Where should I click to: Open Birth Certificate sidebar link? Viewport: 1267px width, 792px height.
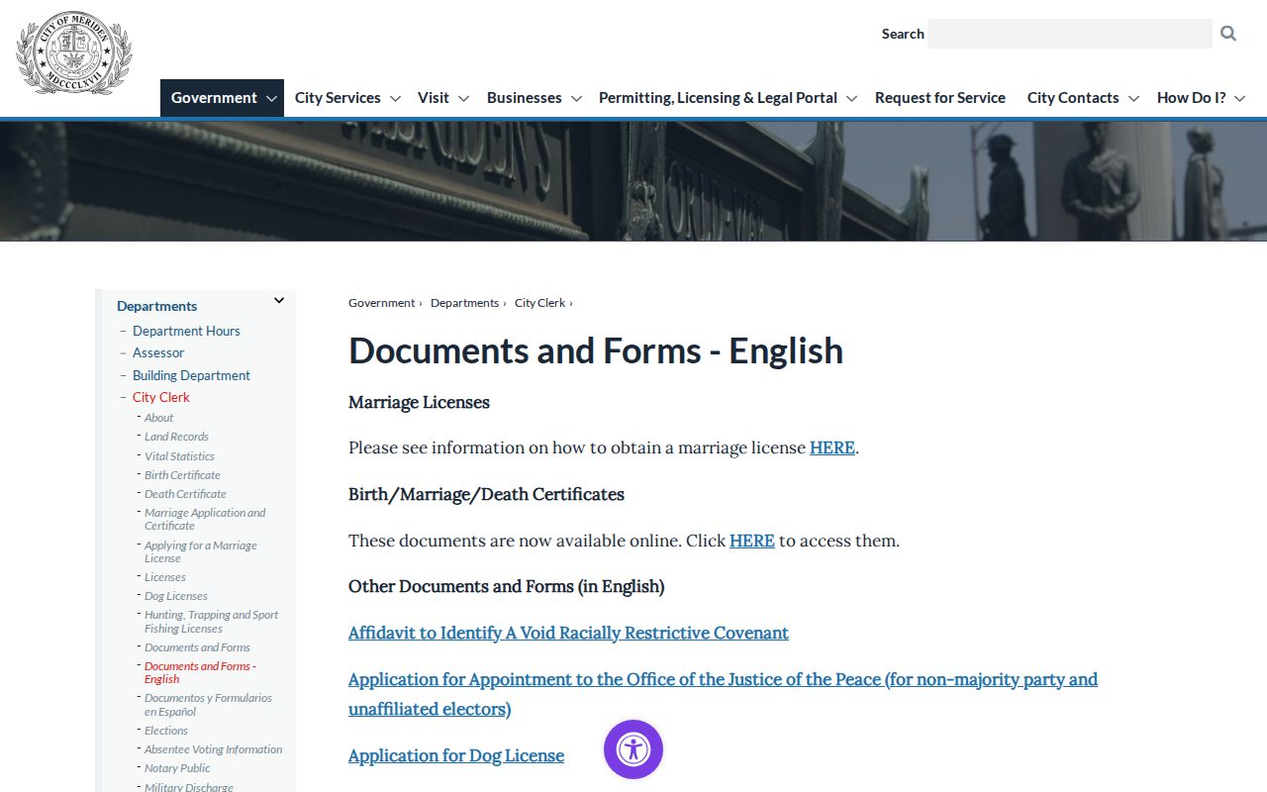[182, 475]
